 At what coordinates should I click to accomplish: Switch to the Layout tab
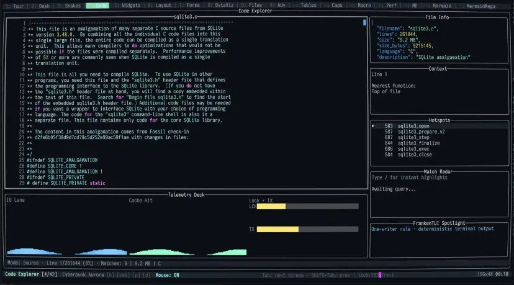coord(160,6)
